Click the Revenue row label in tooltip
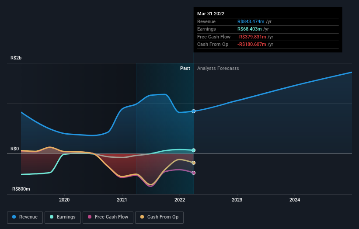The image size is (359, 229). tap(206, 21)
